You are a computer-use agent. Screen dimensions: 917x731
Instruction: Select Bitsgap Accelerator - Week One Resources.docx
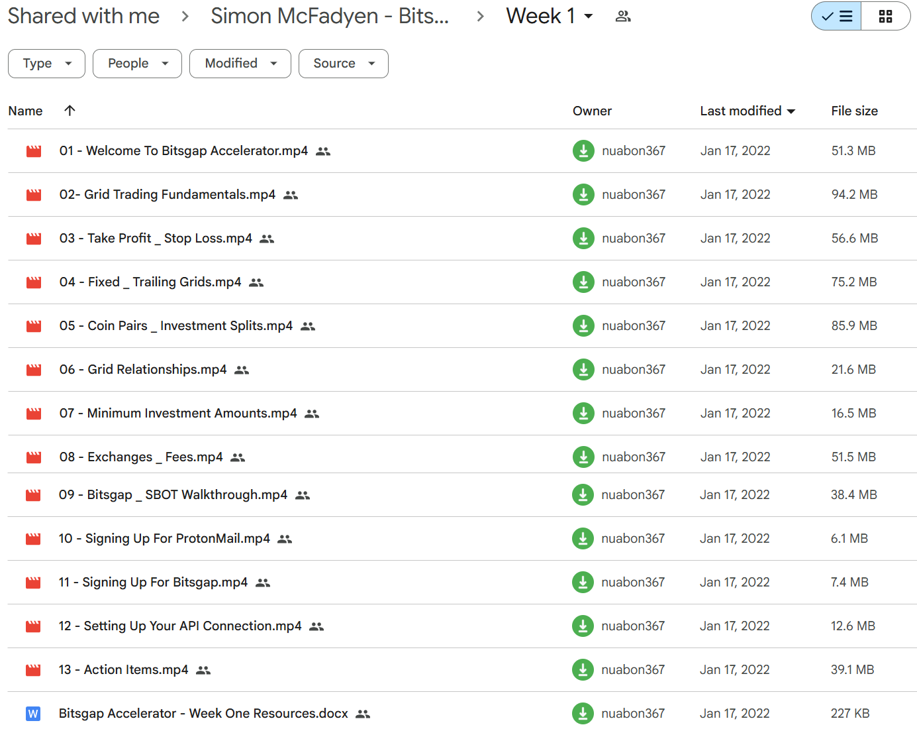coord(203,714)
